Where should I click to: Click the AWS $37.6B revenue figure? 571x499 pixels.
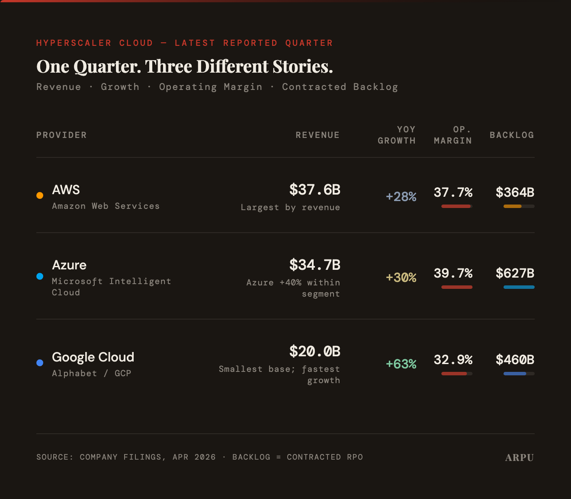point(315,189)
